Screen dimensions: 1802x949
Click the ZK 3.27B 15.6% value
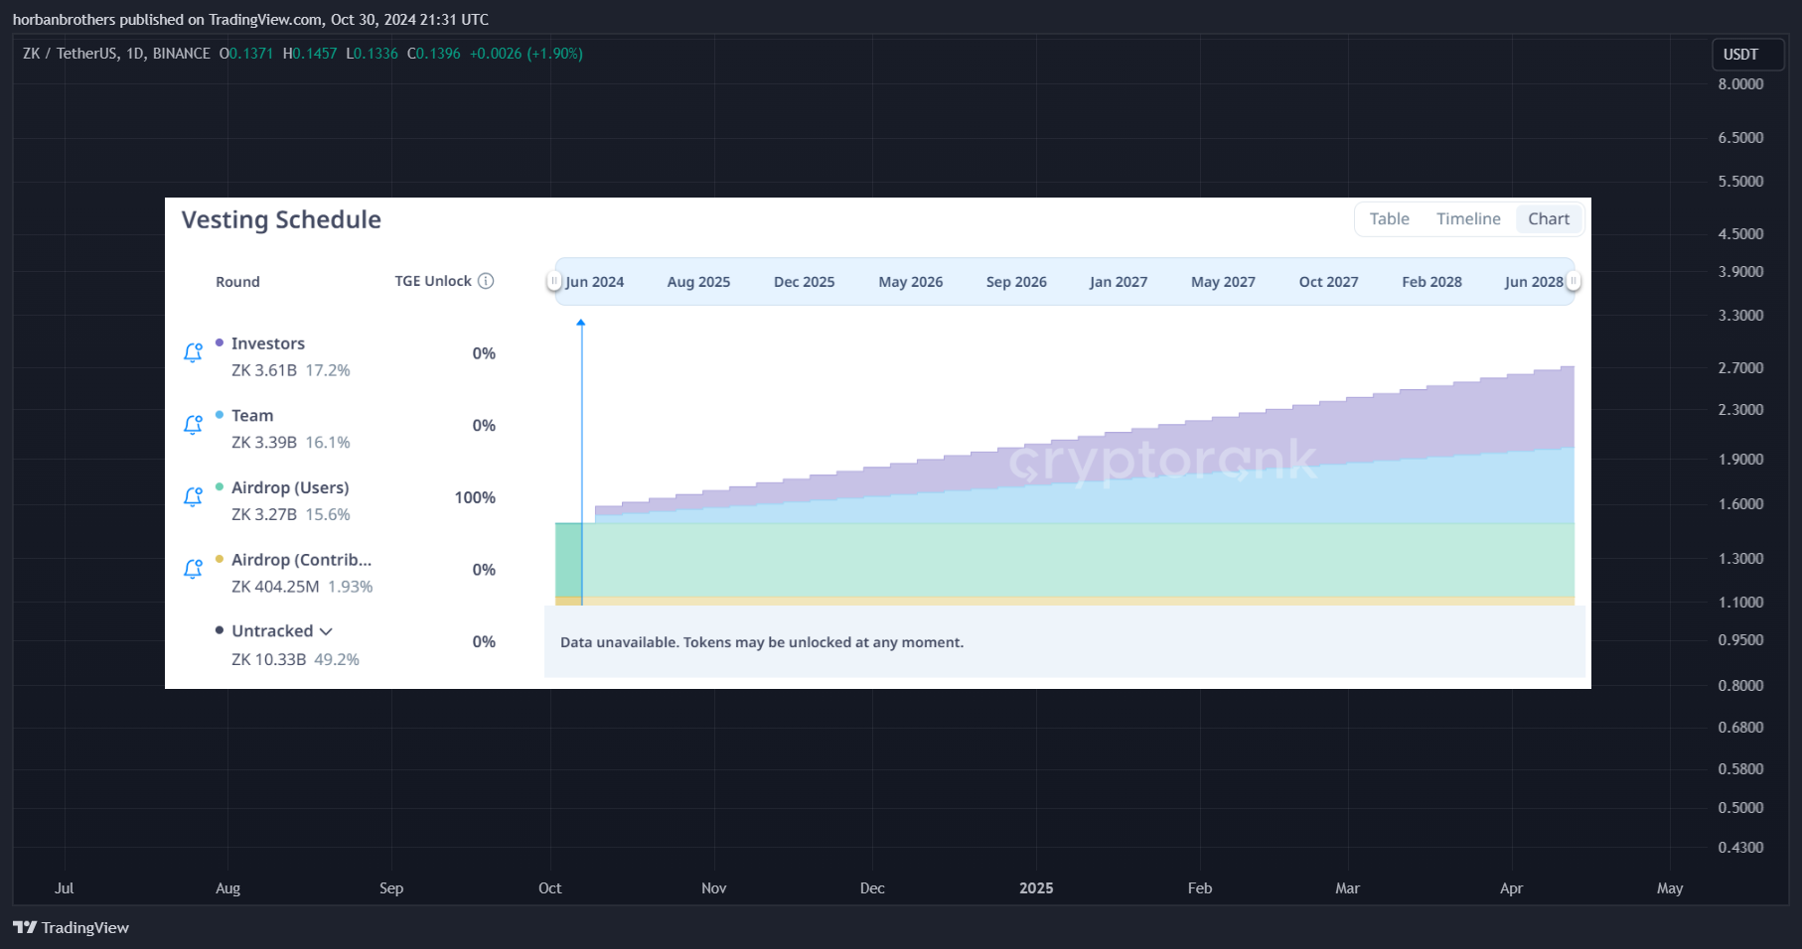click(291, 514)
